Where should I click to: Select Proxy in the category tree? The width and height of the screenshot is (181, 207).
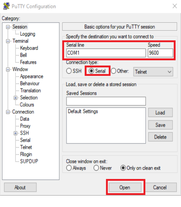point(25,126)
